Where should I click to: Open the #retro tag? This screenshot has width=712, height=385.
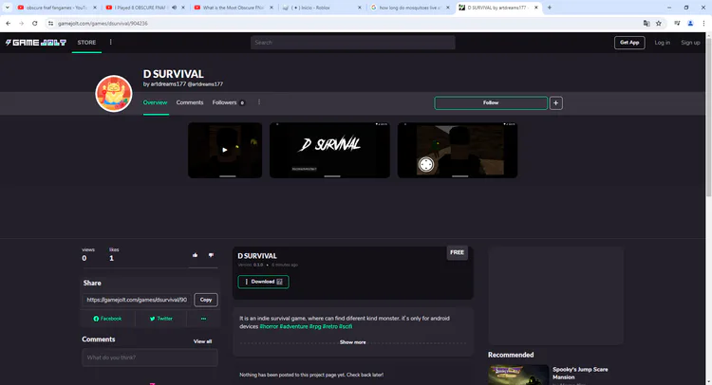pos(330,326)
